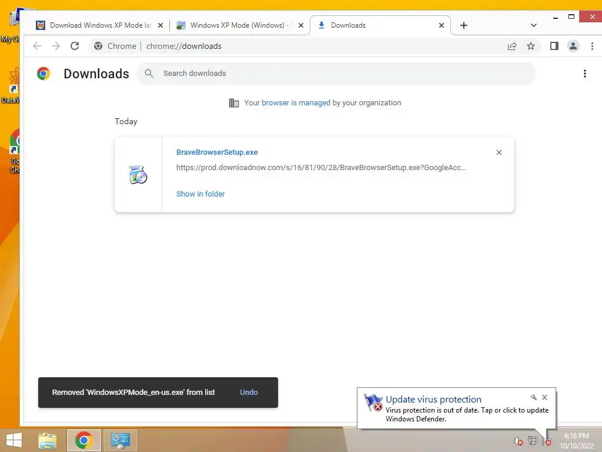Open File Explorer from taskbar
Viewport: 602px width, 452px height.
pyautogui.click(x=47, y=440)
